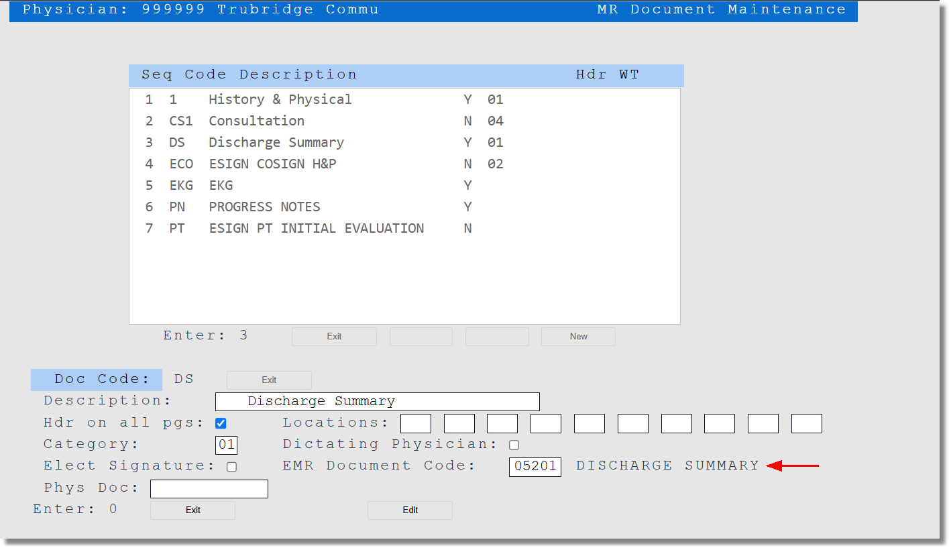949x548 pixels.
Task: Click the MR Document Maintenance title
Action: coord(722,9)
